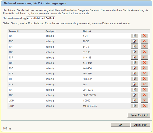
Task: Edit the UDP 11000-65535 rule
Action: (134, 106)
